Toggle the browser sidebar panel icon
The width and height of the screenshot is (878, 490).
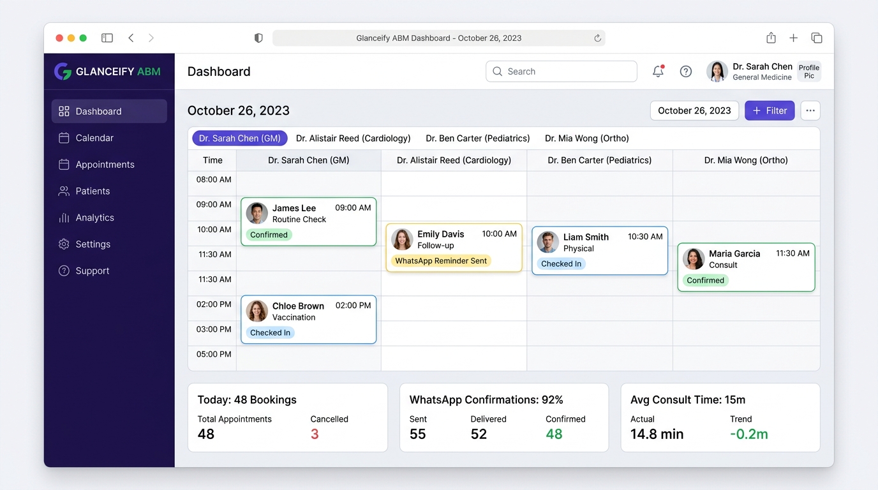point(107,38)
